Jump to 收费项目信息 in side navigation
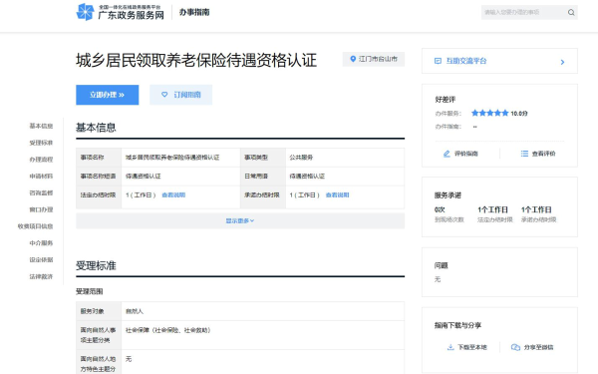The height and width of the screenshot is (374, 598). click(36, 226)
